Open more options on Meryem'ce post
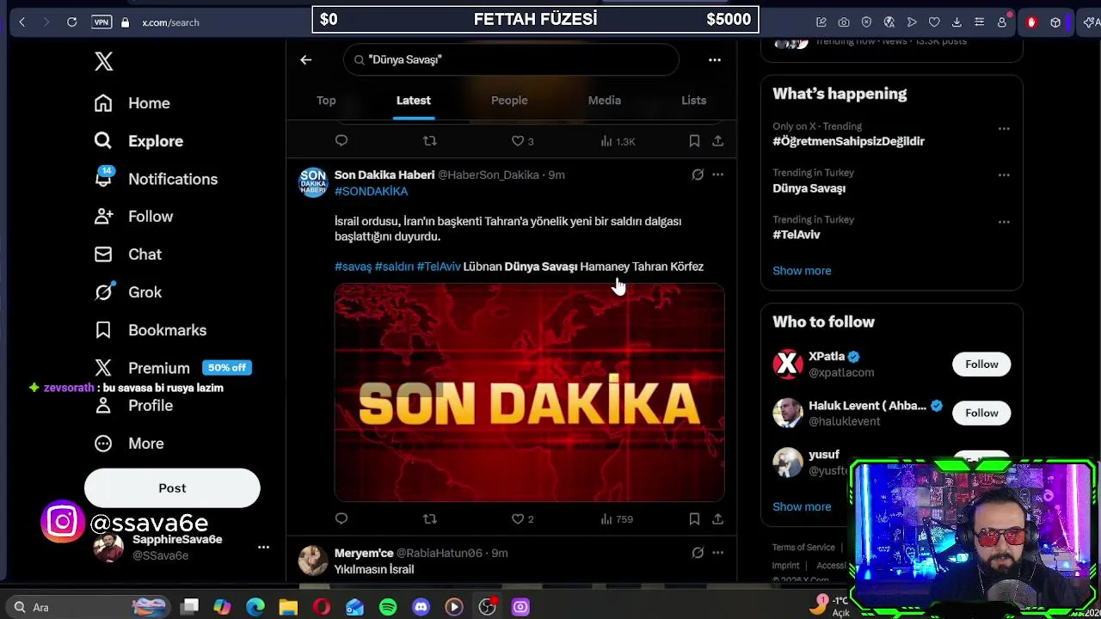The image size is (1101, 619). click(717, 553)
